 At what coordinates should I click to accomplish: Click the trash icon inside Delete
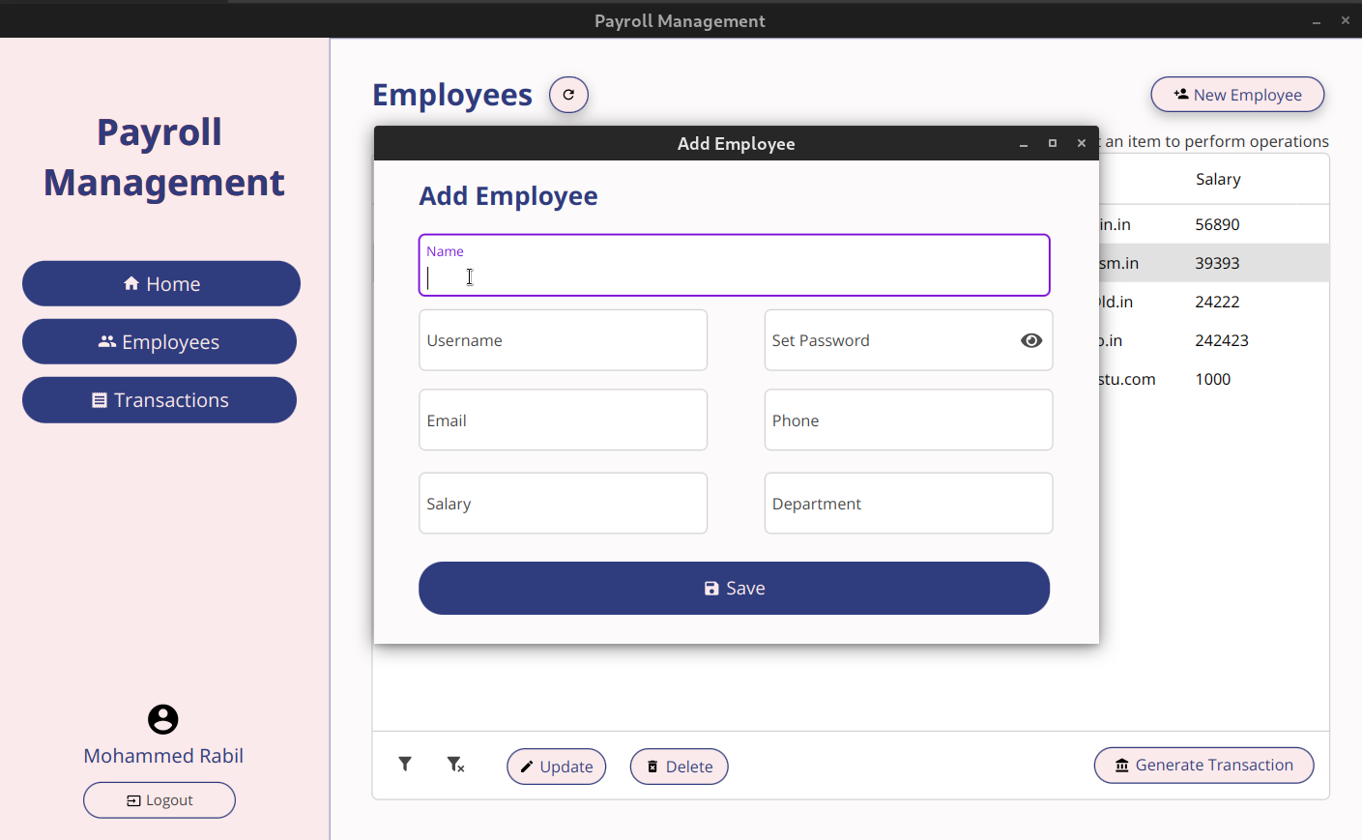tap(652, 767)
